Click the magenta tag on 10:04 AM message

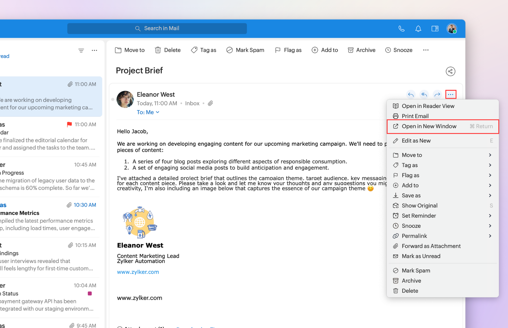pos(90,293)
